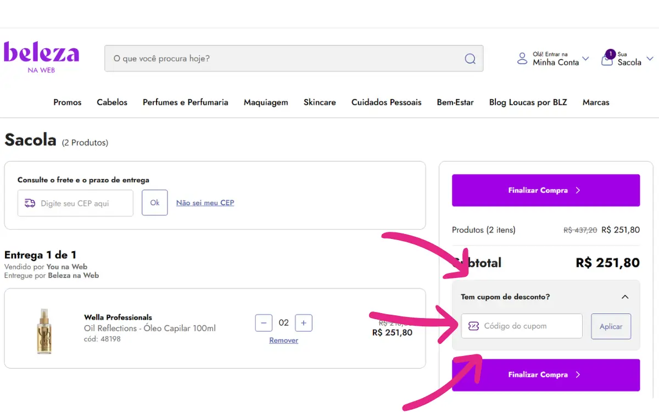
Task: Open Blog Loucas por BLZ
Action: [x=528, y=102]
